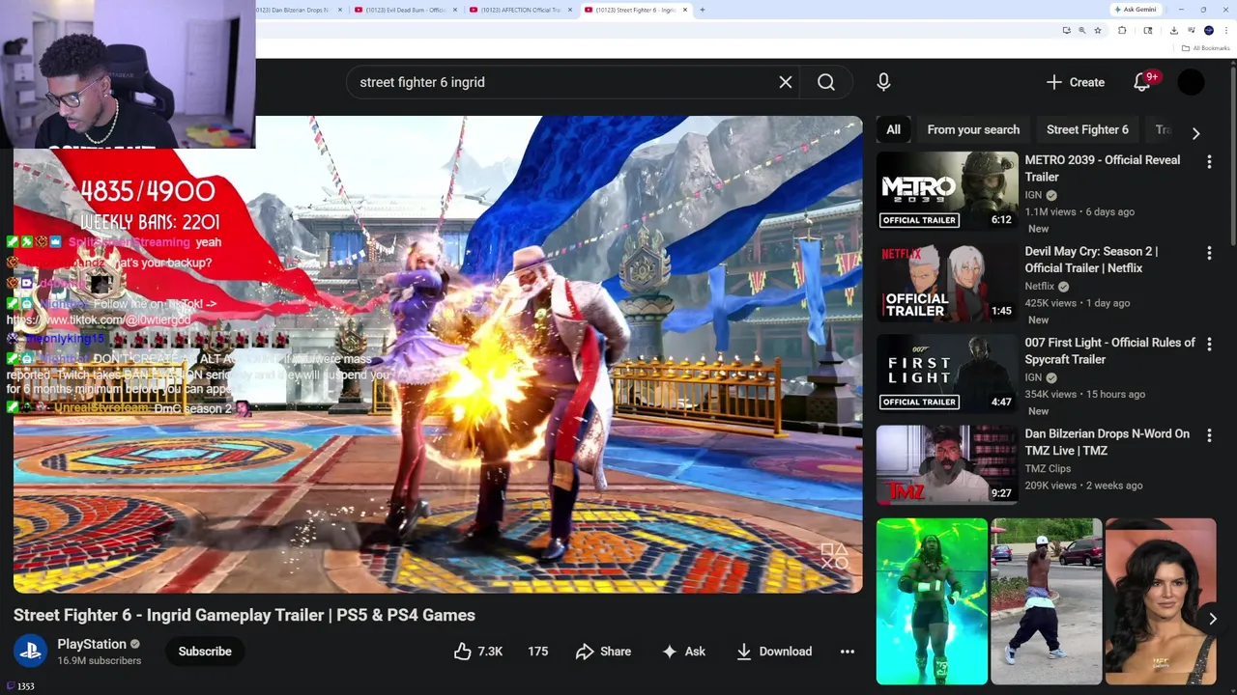Click the magnifying glass search button

[826, 82]
